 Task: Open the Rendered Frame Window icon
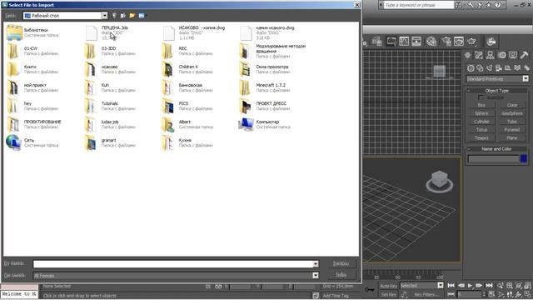pos(459,42)
